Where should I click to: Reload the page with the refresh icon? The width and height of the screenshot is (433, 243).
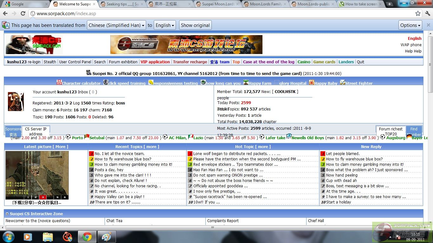[x=23, y=14]
